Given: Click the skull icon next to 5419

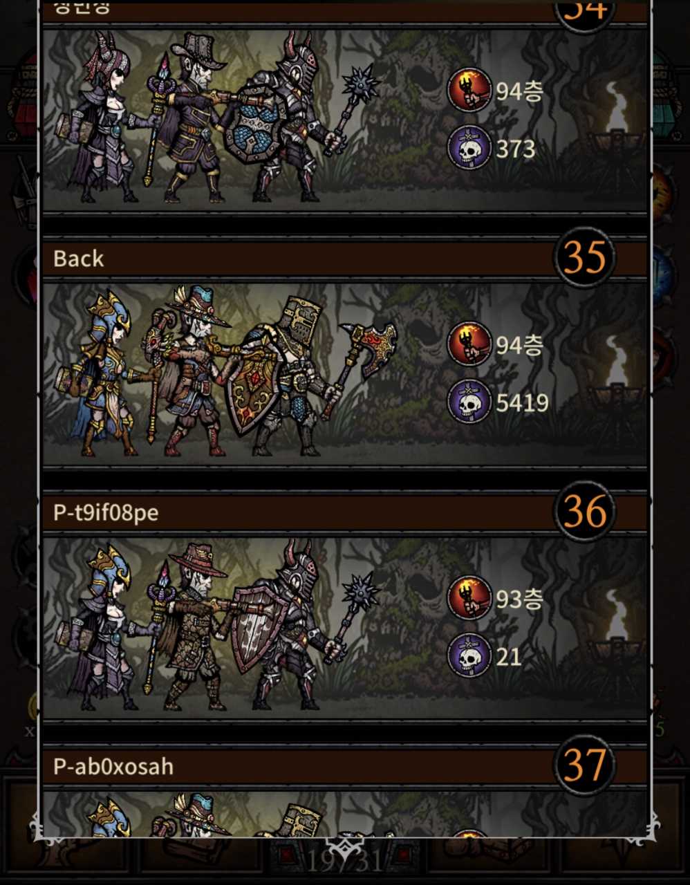Looking at the screenshot, I should [469, 402].
